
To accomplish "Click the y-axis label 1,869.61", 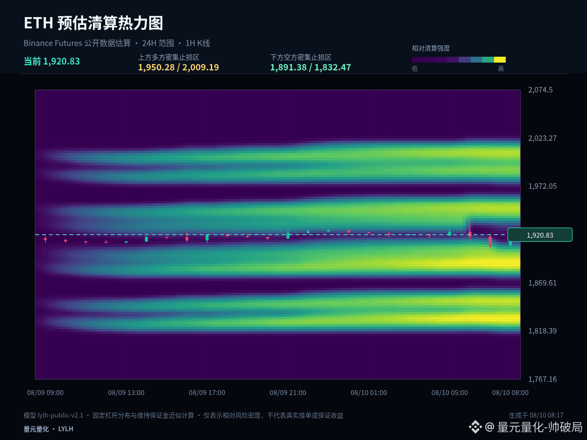I will pos(542,283).
